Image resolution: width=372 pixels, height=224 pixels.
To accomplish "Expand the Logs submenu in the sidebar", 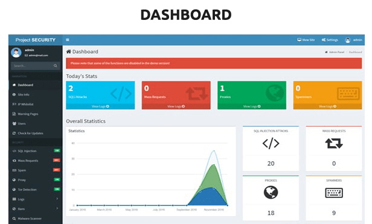I will coord(36,199).
